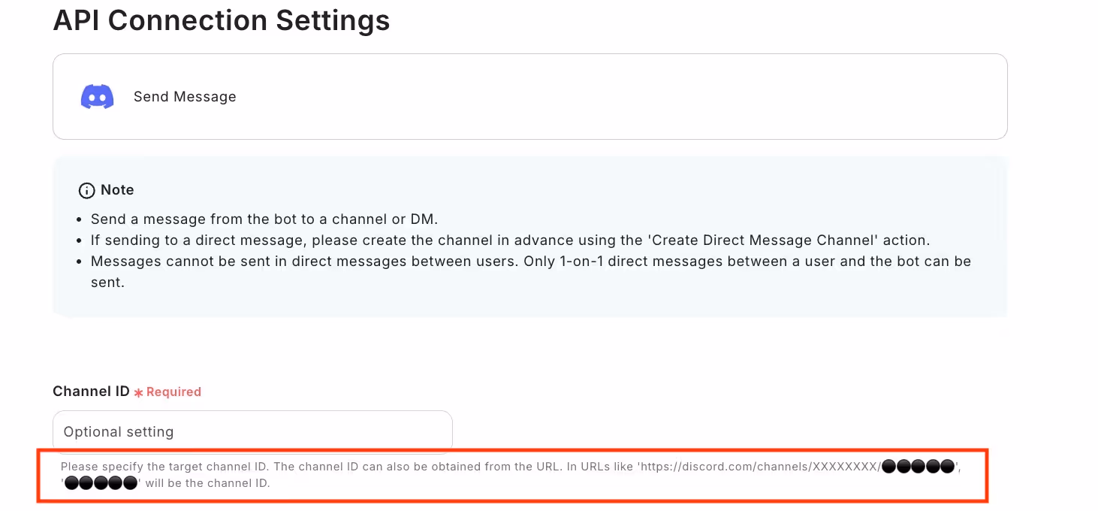Click note about 1-on-1 direct messages
Image resolution: width=1098 pixels, height=511 pixels.
(x=531, y=272)
